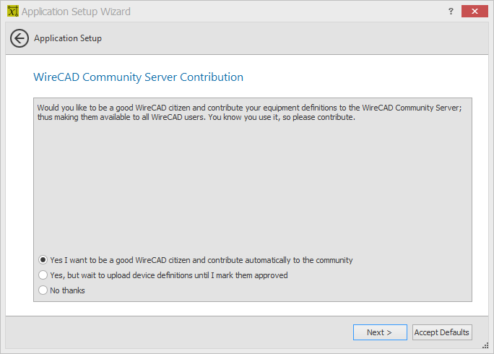Viewport: 494px width, 354px height.
Task: Click the Application Setup header label
Action: pyautogui.click(x=68, y=38)
